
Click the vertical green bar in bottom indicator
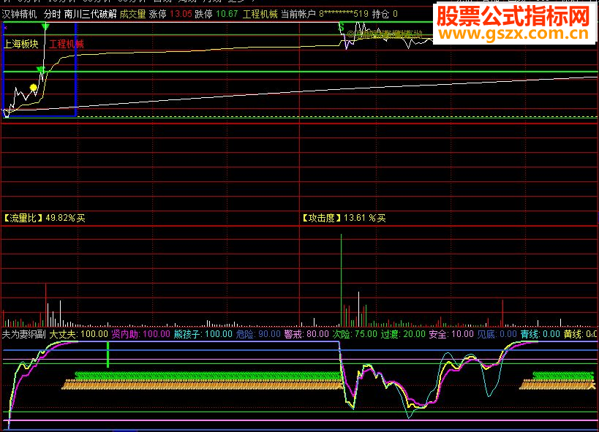click(108, 355)
